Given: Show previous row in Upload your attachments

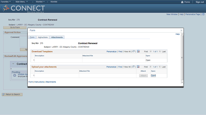Looking at the screenshot, I should [150, 67].
